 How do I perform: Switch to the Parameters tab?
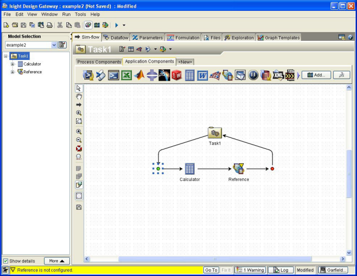tap(148, 38)
